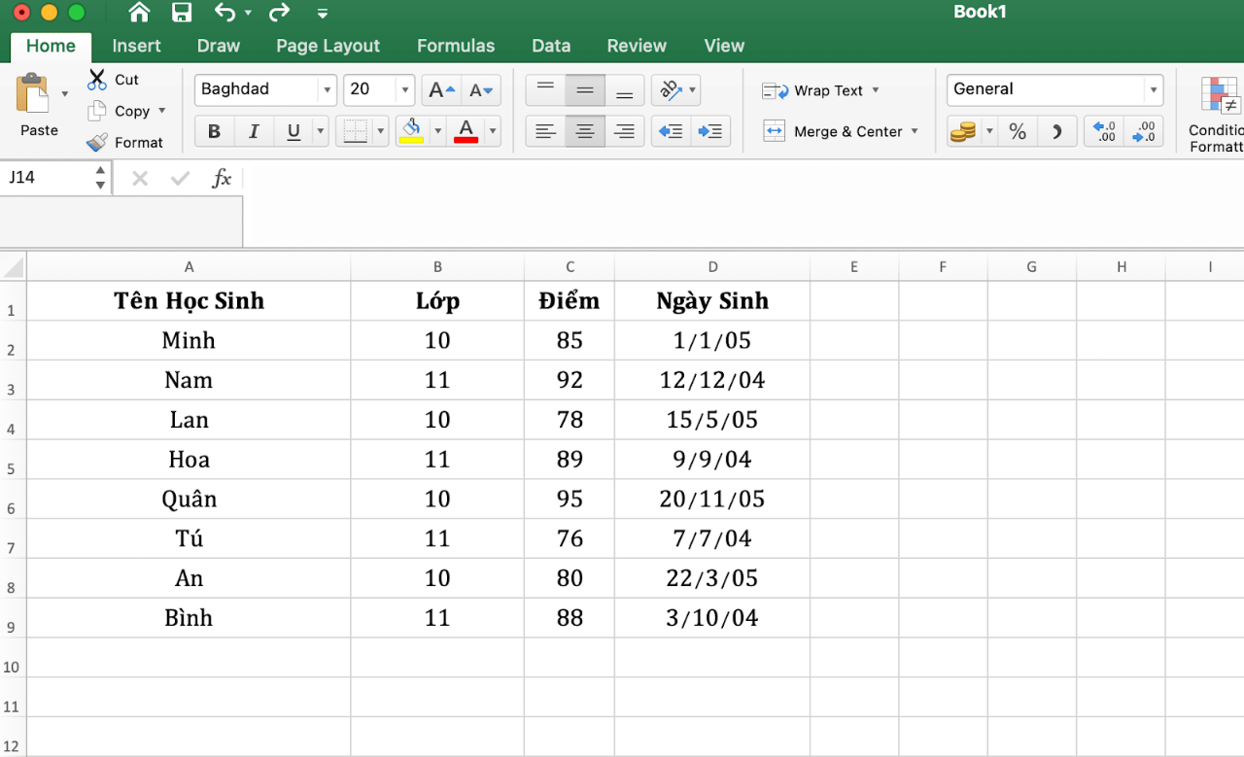The width and height of the screenshot is (1244, 757).
Task: Save the workbook with floppy disk icon
Action: click(x=181, y=13)
